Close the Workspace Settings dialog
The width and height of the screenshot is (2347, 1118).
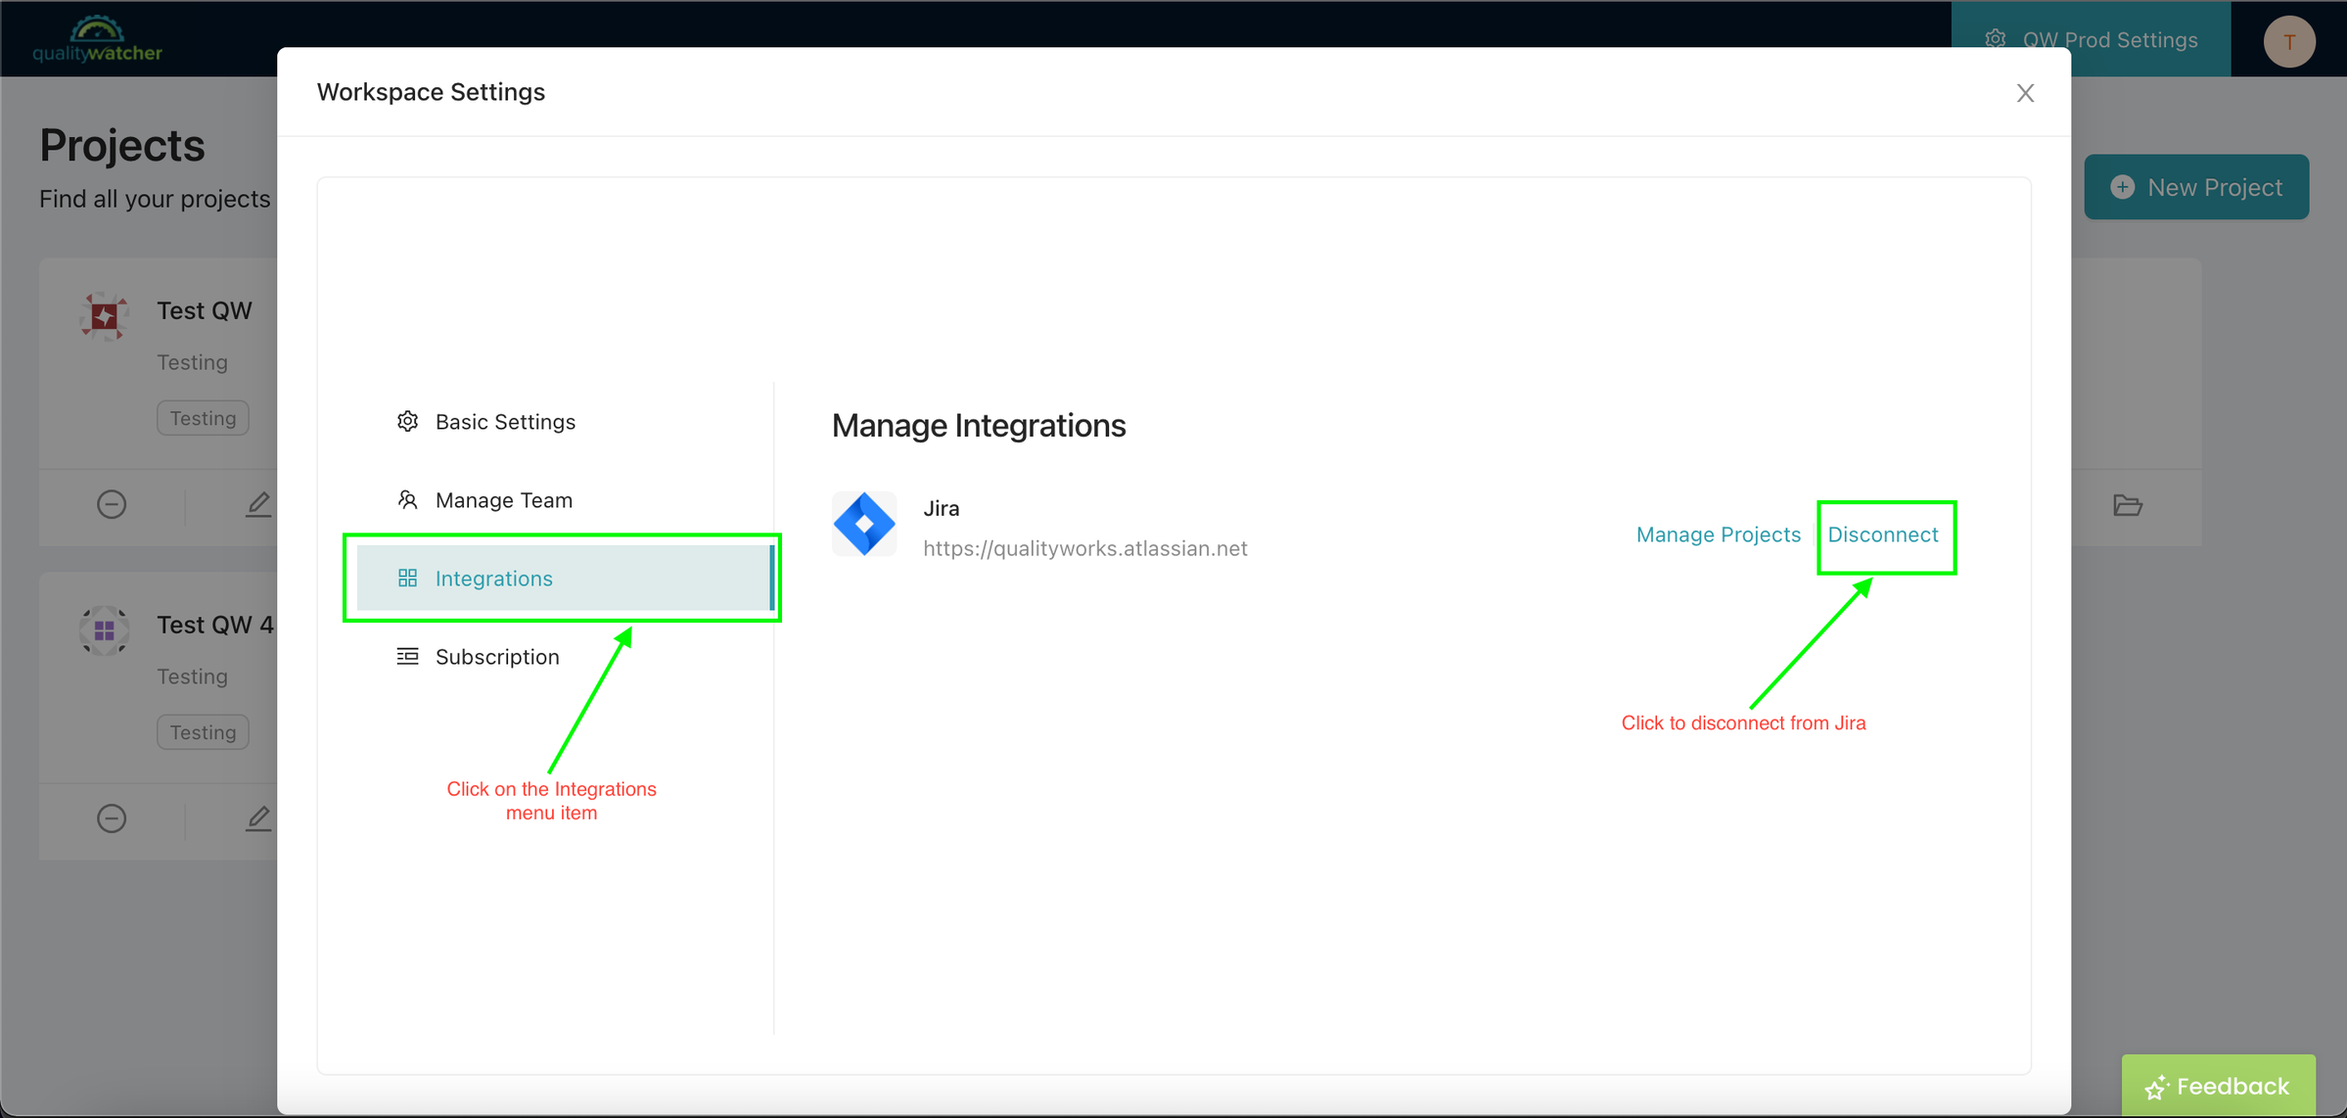(2026, 93)
